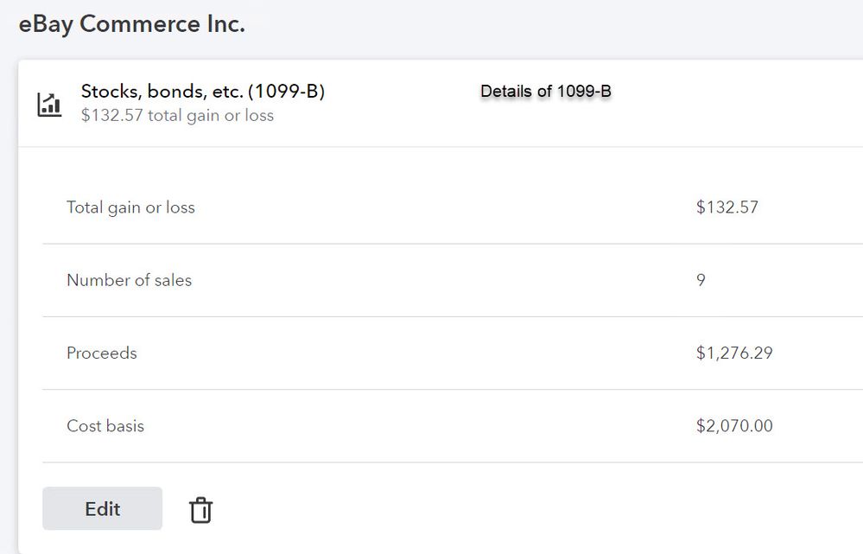Select the 'eBay Commerce Inc.' heading
Screen dimensions: 863x554
[132, 24]
